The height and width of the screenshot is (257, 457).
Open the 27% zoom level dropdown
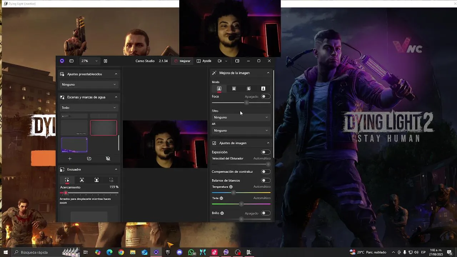(x=89, y=61)
